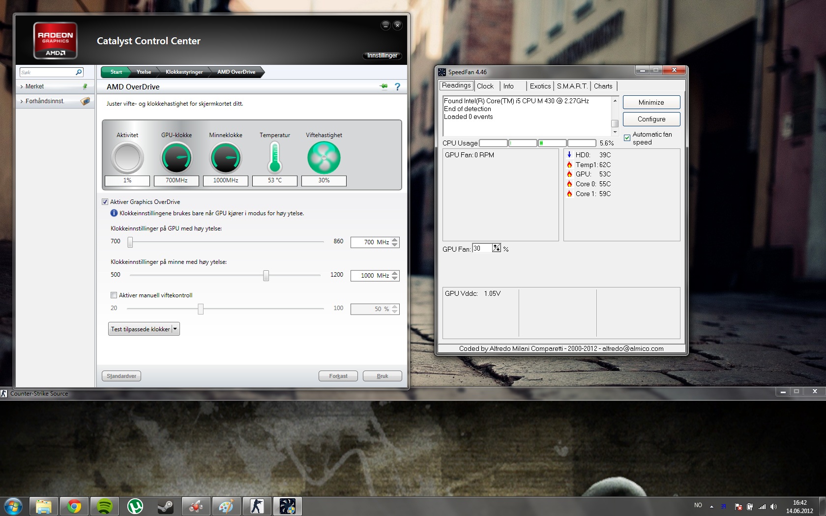Open the Charts tab in SpeedFan

click(603, 86)
